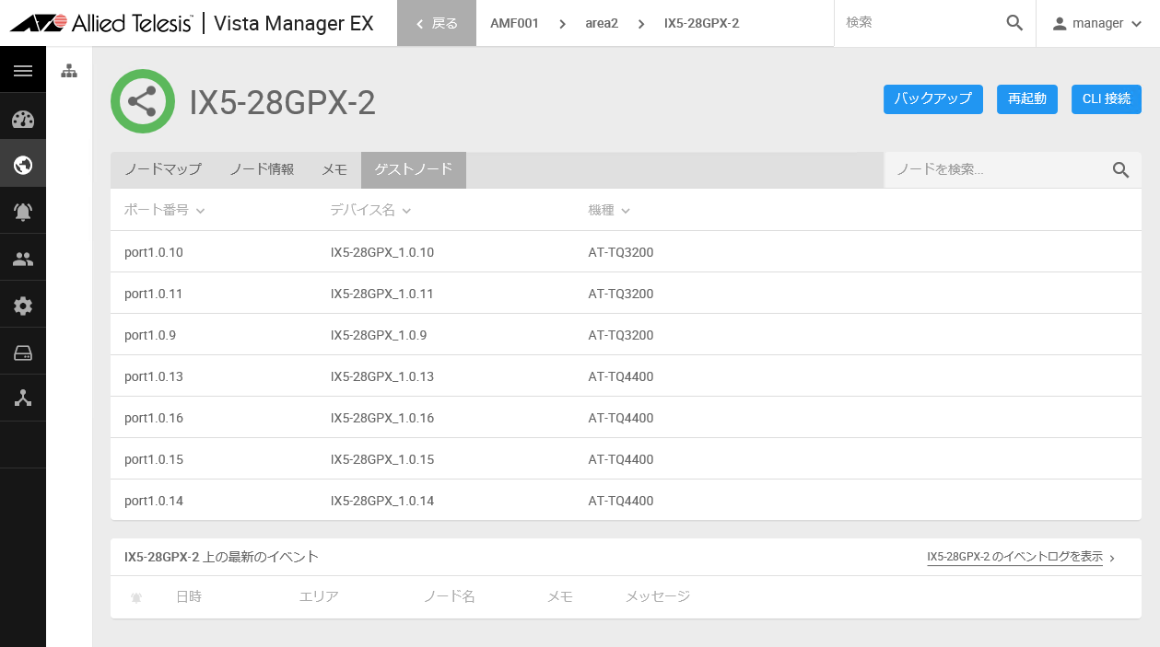Image resolution: width=1160 pixels, height=647 pixels.
Task: Open the hamburger menu in sidebar
Action: click(23, 71)
